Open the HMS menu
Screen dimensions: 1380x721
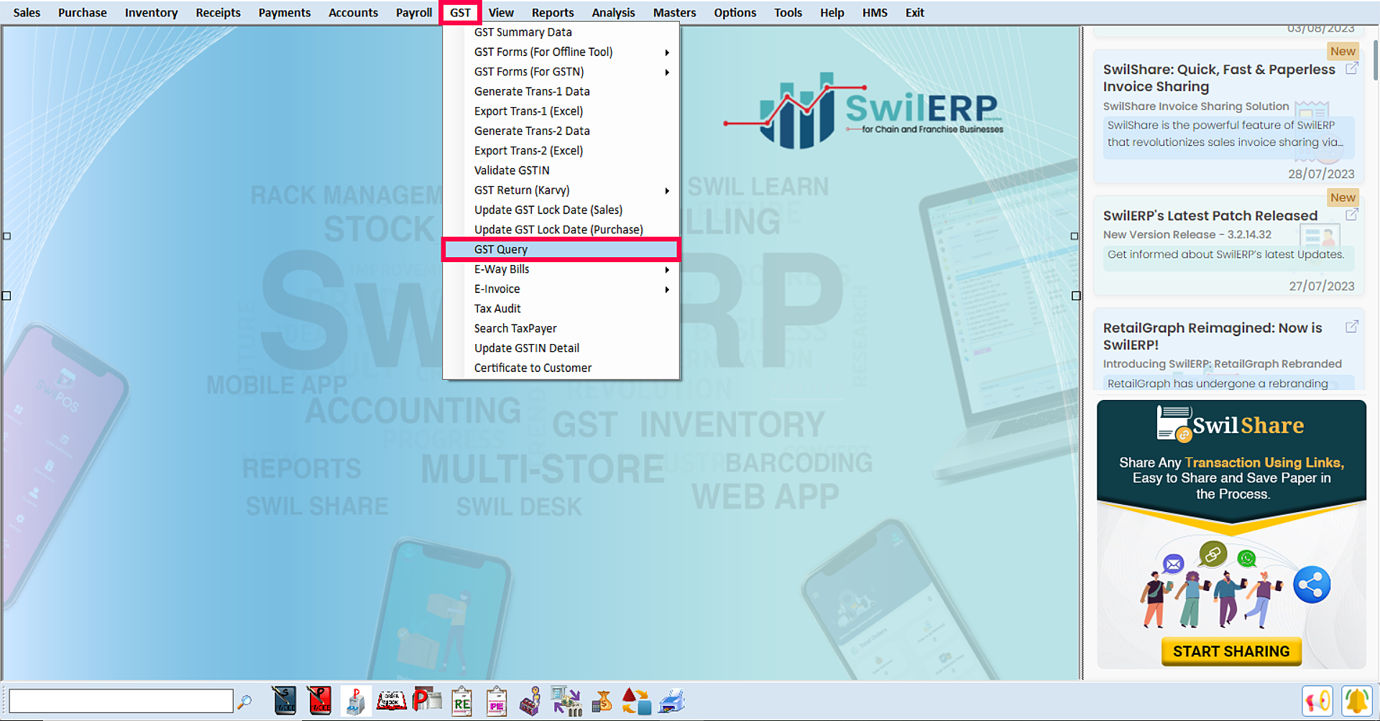pyautogui.click(x=875, y=13)
